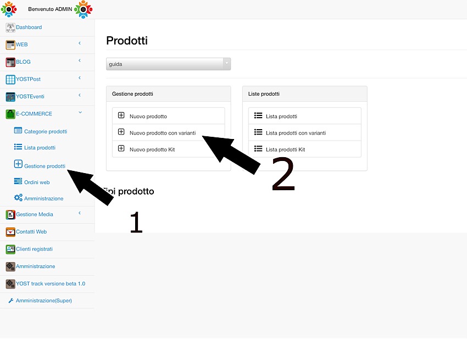The height and width of the screenshot is (350, 467).
Task: Click the gears icon for E-COMMERCE Amministrazione
Action: click(18, 198)
